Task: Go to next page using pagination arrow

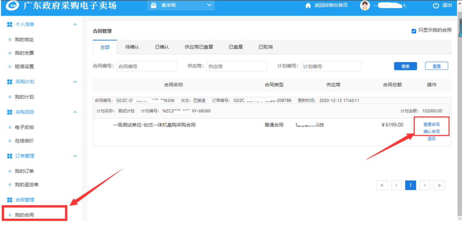Action: click(425, 185)
